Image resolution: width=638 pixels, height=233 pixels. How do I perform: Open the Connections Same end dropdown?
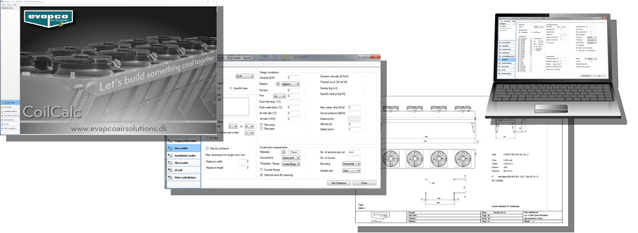(x=291, y=158)
